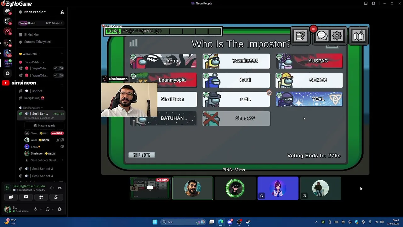Click the taskbar search box
The height and width of the screenshot is (227, 403).
pos(184,222)
